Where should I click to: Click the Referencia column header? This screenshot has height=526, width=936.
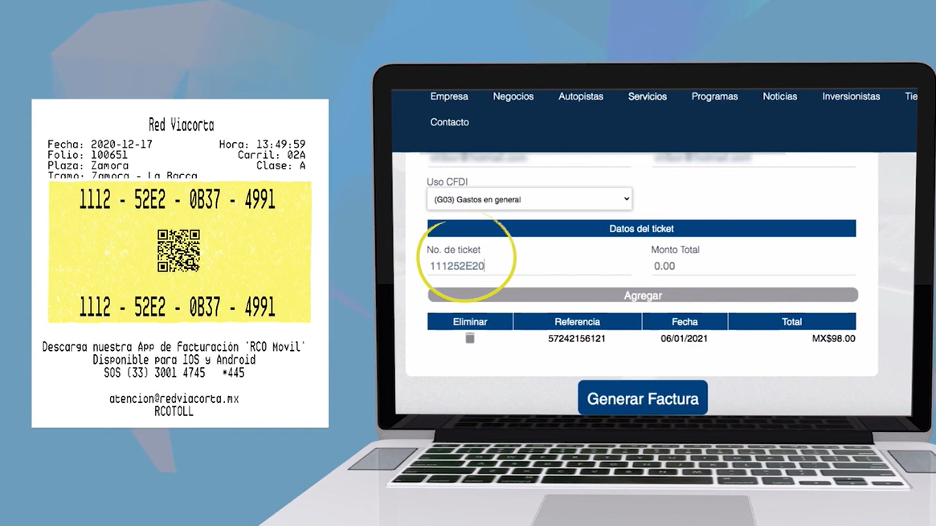click(577, 321)
